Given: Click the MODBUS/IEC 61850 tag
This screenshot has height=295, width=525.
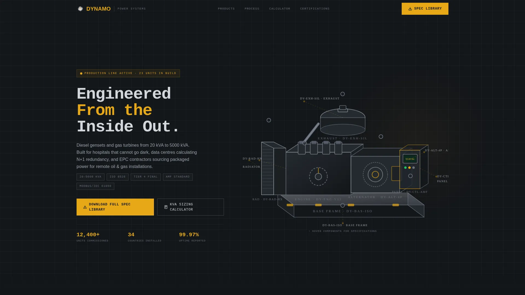Looking at the screenshot, I should pos(95,186).
